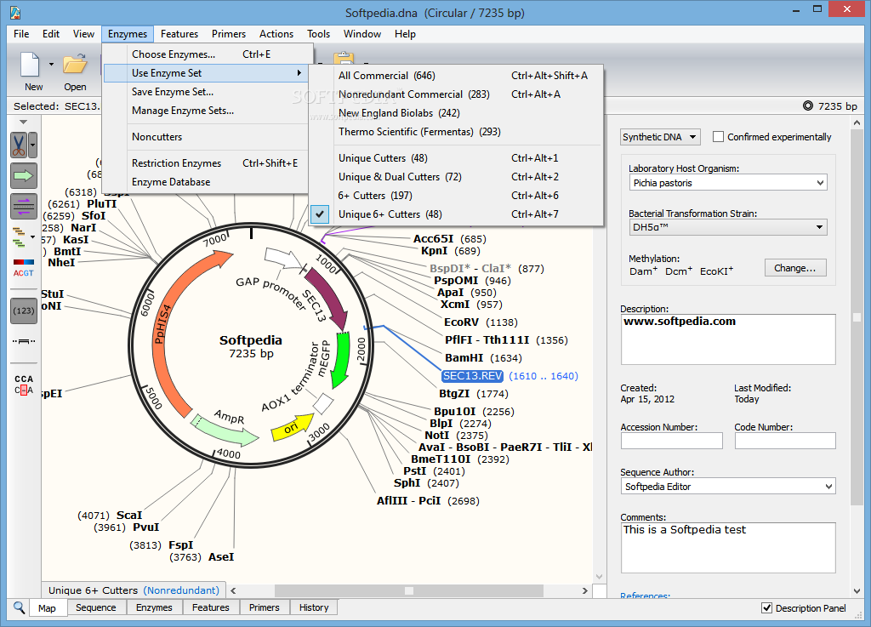Click the dotted line feature-display icon
The width and height of the screenshot is (871, 627).
[x=23, y=341]
